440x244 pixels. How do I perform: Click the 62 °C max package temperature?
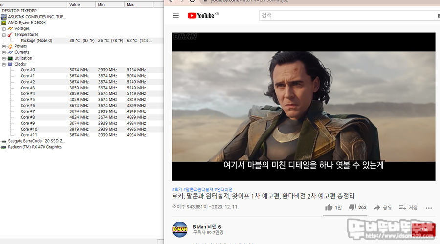click(x=139, y=41)
